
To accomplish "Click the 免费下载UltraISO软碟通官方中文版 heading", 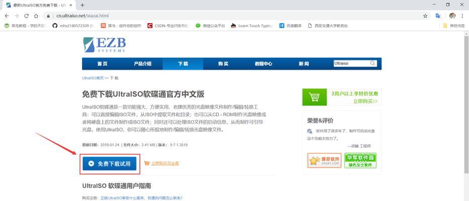I will point(143,94).
